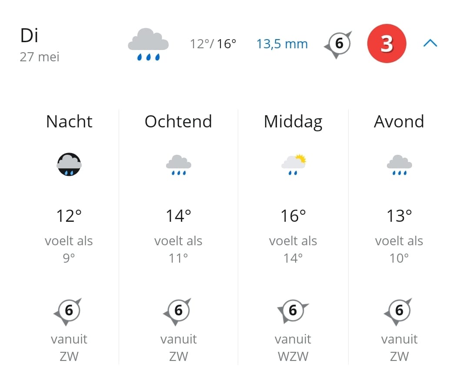Click the red weather rating badge 3

386,43
